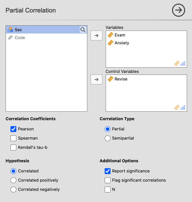Click the ruler icon beside Anxiety
The height and width of the screenshot is (202, 192).
(x=111, y=43)
